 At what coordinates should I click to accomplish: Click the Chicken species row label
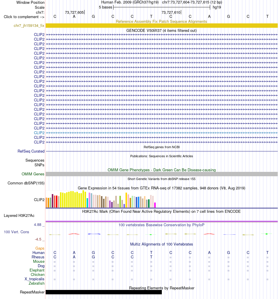[37, 274]
